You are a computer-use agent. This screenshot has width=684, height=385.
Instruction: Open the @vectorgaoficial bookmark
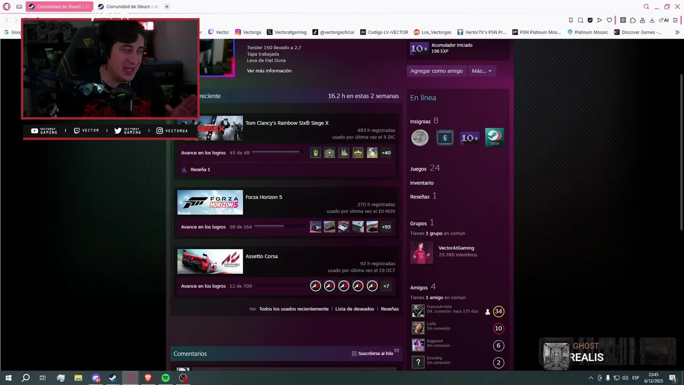pos(333,32)
